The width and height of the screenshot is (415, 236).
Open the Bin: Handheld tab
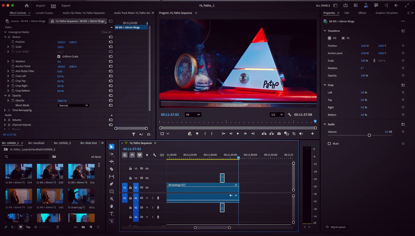click(36, 143)
